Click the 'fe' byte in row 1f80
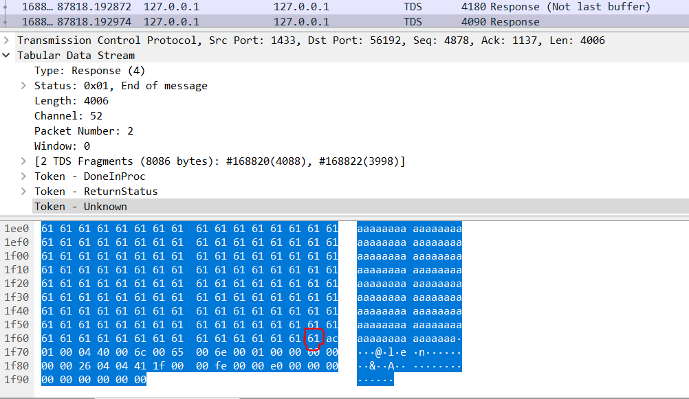The width and height of the screenshot is (689, 399). tap(221, 365)
